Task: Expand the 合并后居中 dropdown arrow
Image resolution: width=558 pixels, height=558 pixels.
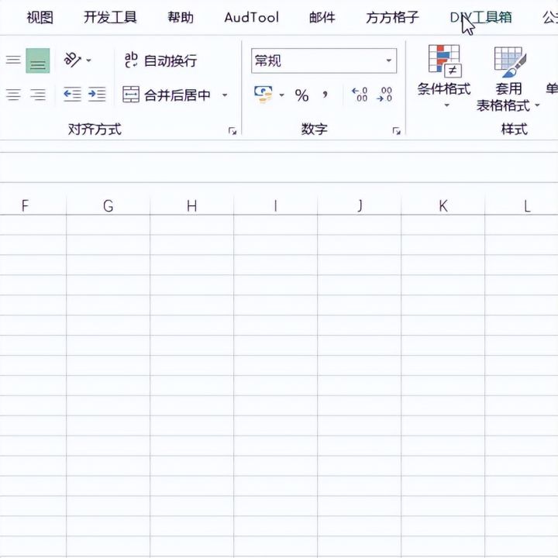Action: pyautogui.click(x=225, y=95)
